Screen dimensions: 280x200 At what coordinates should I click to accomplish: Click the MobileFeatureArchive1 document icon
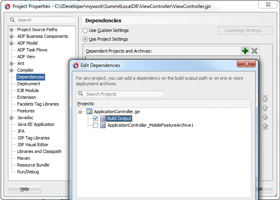(x=103, y=125)
